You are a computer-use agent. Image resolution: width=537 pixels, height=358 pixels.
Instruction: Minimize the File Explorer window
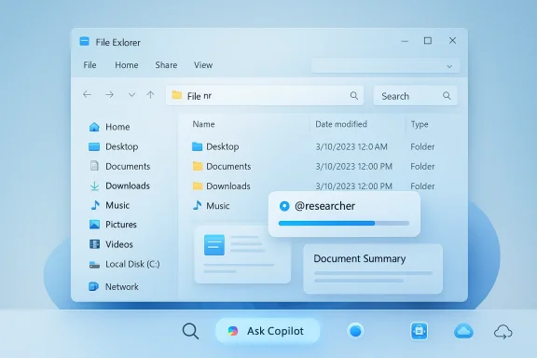tap(405, 41)
